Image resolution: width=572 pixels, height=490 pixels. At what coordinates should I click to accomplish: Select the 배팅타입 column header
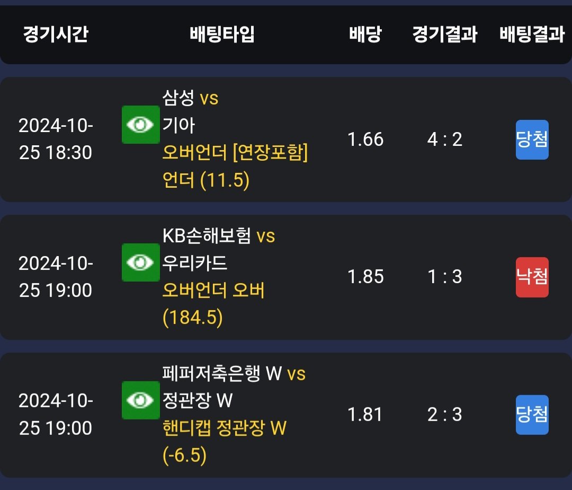point(222,34)
